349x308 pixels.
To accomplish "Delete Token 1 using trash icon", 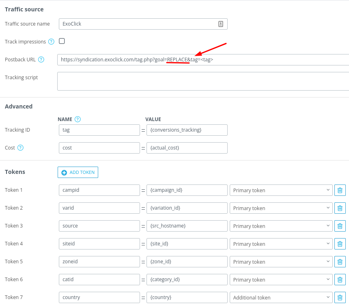I will coord(340,190).
